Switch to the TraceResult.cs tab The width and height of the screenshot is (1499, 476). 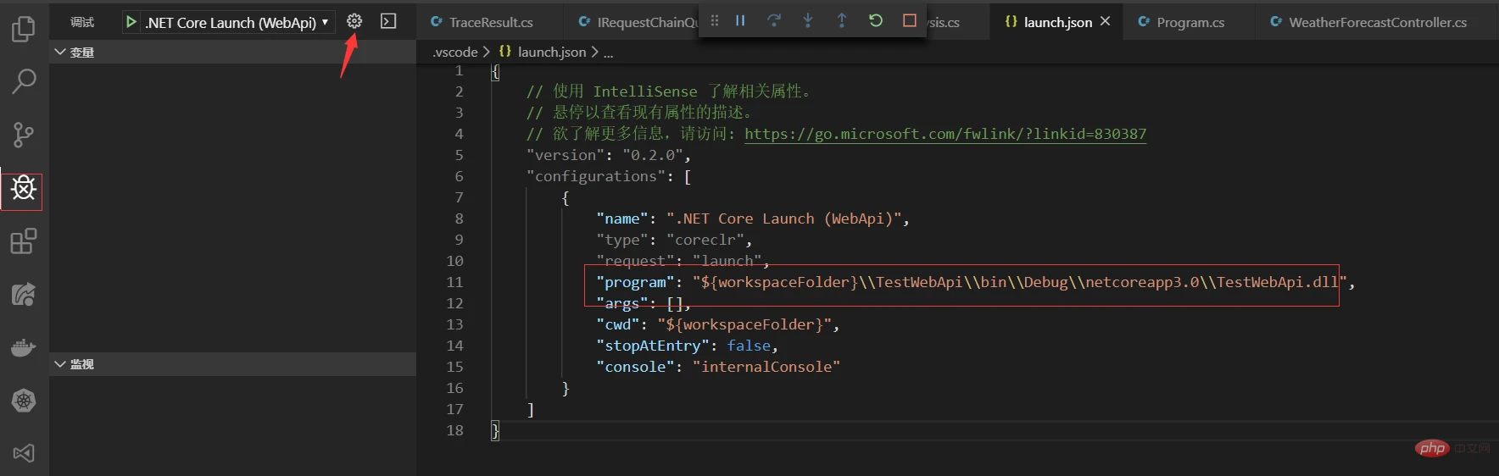click(491, 22)
